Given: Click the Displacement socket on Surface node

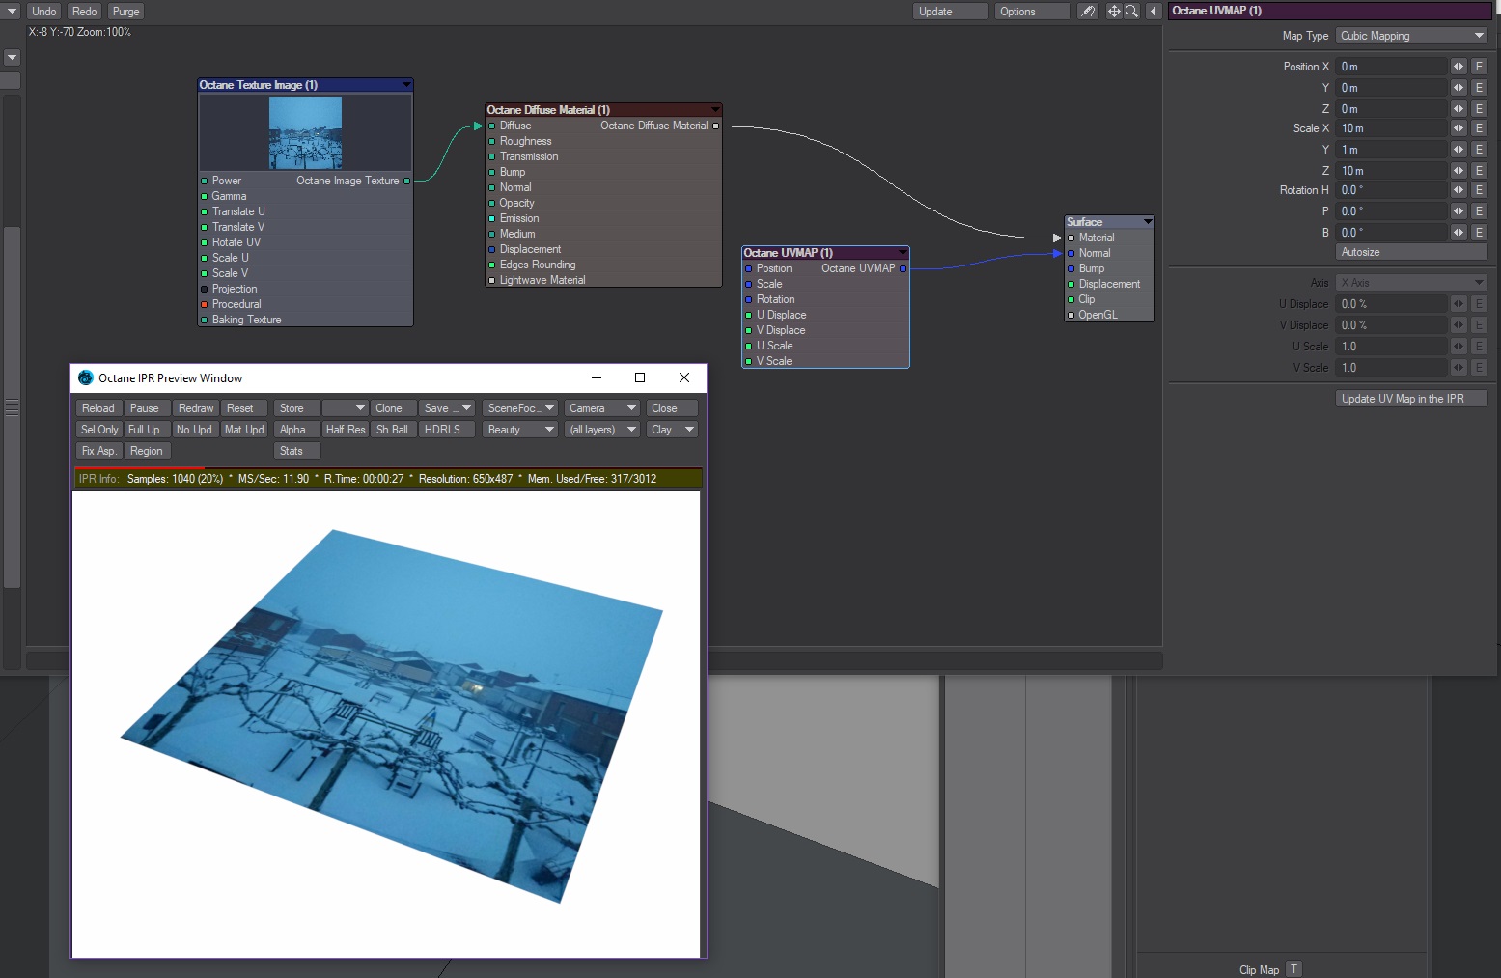Looking at the screenshot, I should click(x=1070, y=284).
